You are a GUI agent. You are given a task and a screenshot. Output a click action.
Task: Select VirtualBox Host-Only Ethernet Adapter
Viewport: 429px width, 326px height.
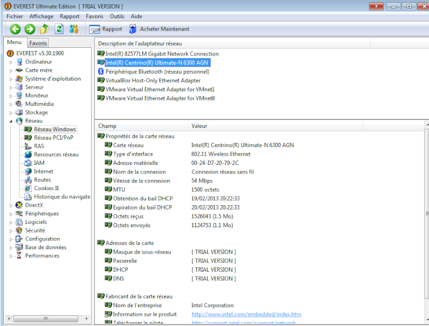153,81
